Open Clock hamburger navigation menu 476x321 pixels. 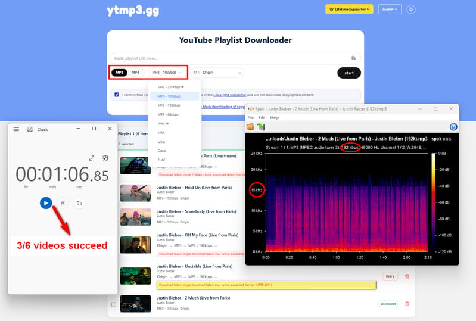[17, 129]
